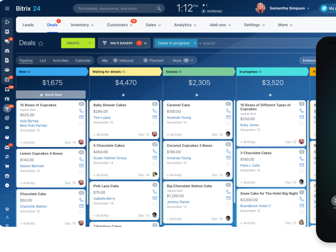Expand Settings menu

pyautogui.click(x=254, y=25)
